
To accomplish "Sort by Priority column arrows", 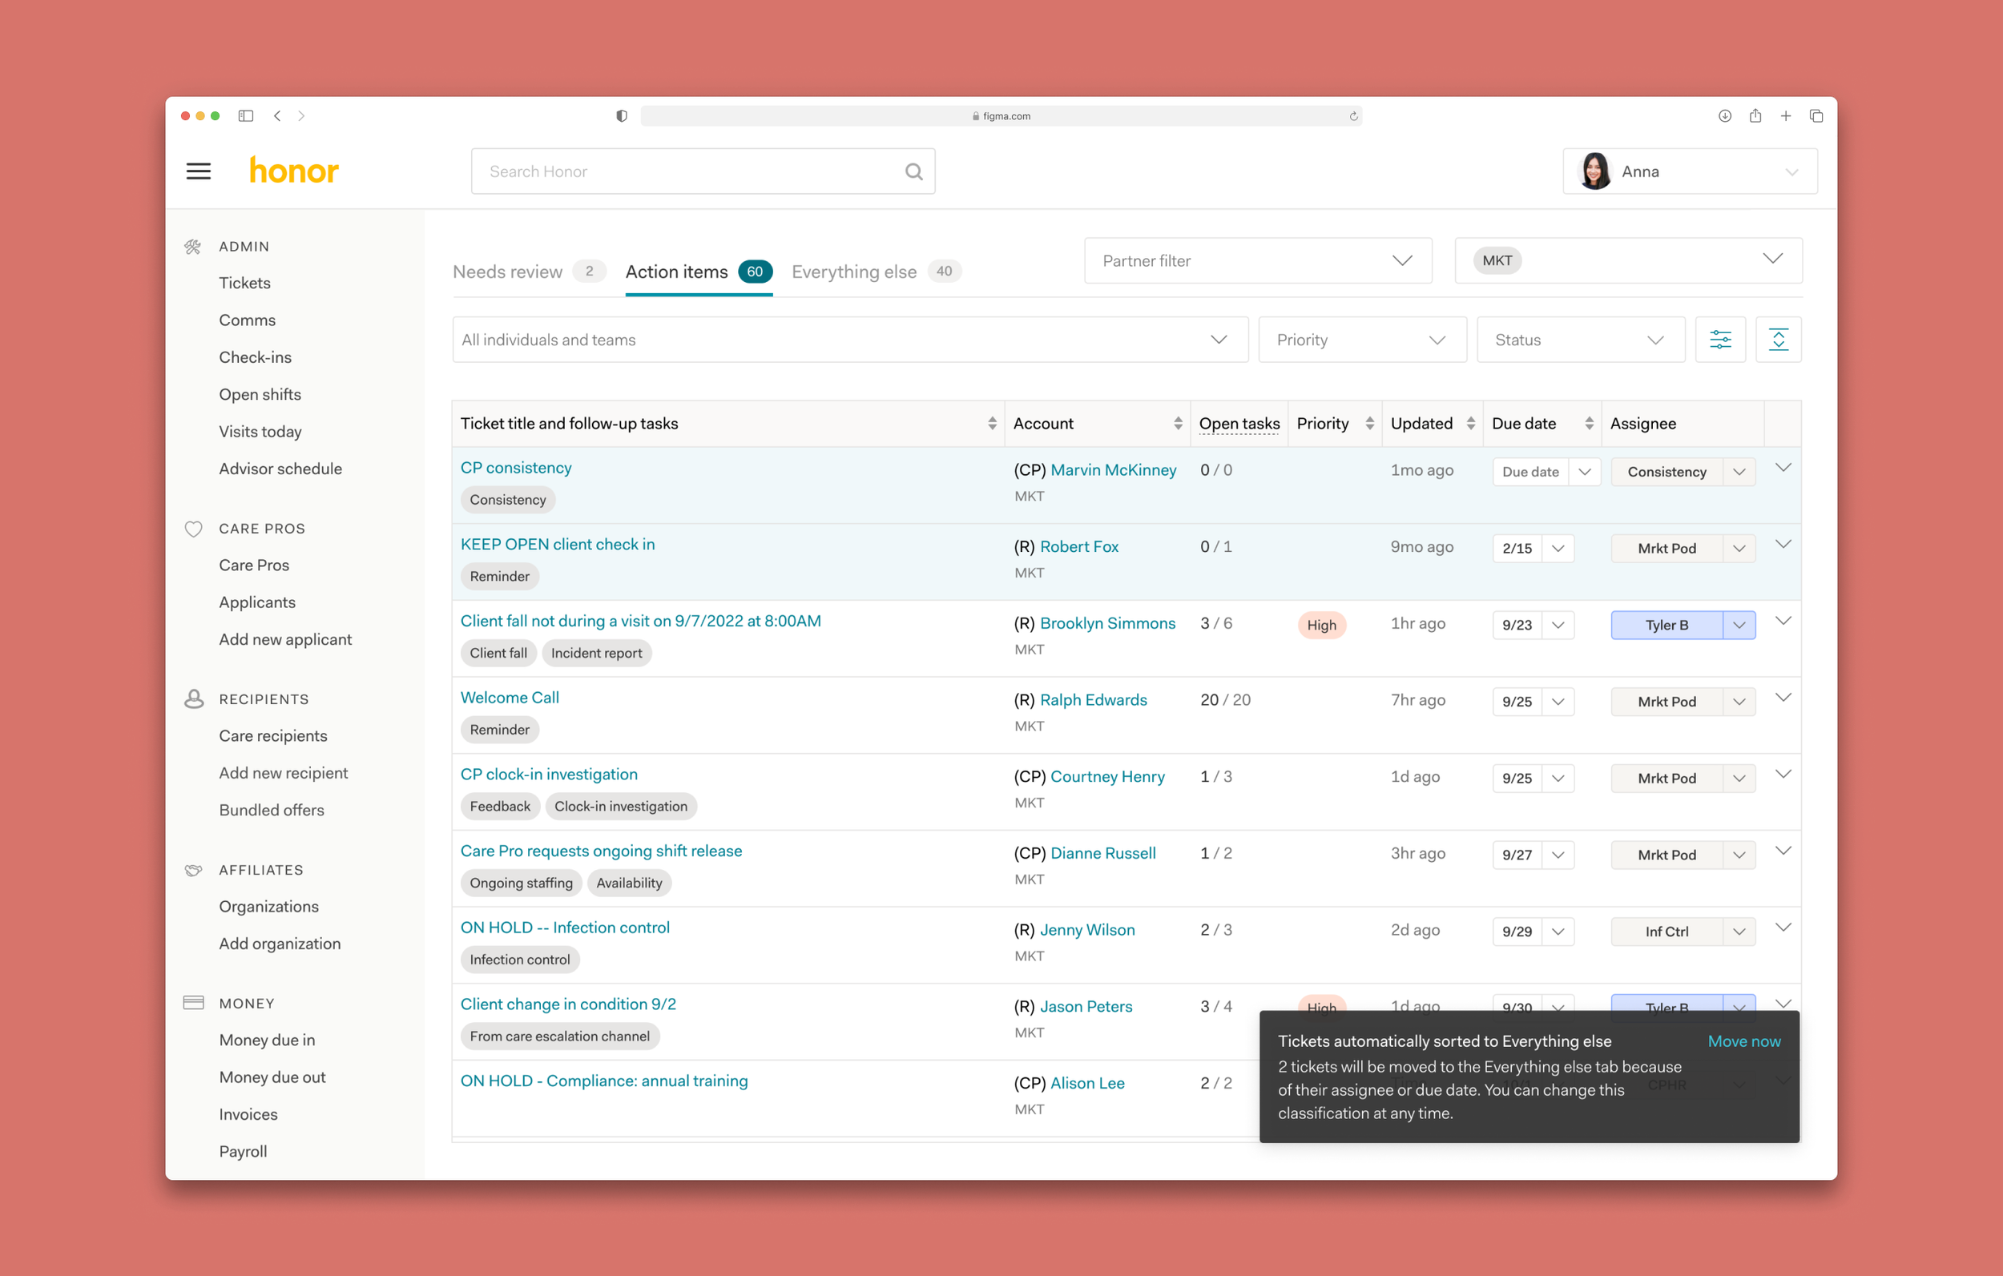I will (1369, 424).
